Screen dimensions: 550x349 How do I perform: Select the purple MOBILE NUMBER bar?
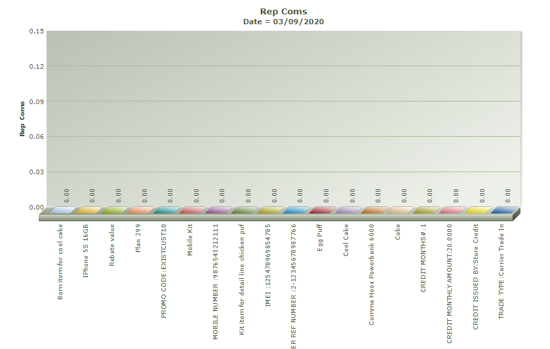click(218, 210)
